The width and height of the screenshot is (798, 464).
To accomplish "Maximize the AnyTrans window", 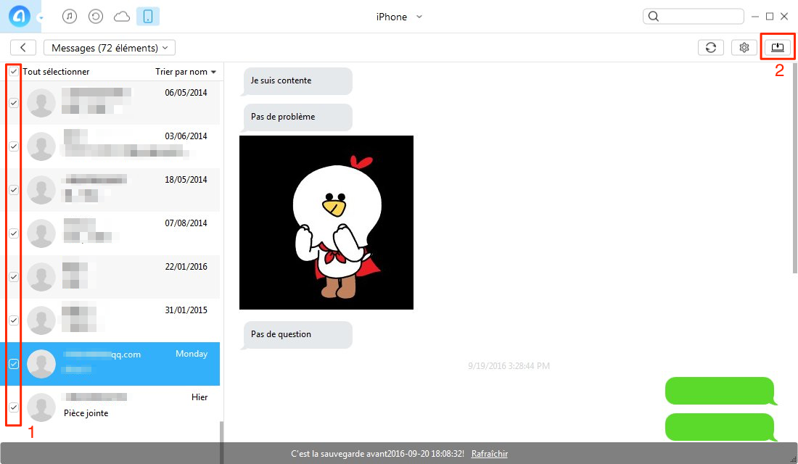I will [x=770, y=16].
